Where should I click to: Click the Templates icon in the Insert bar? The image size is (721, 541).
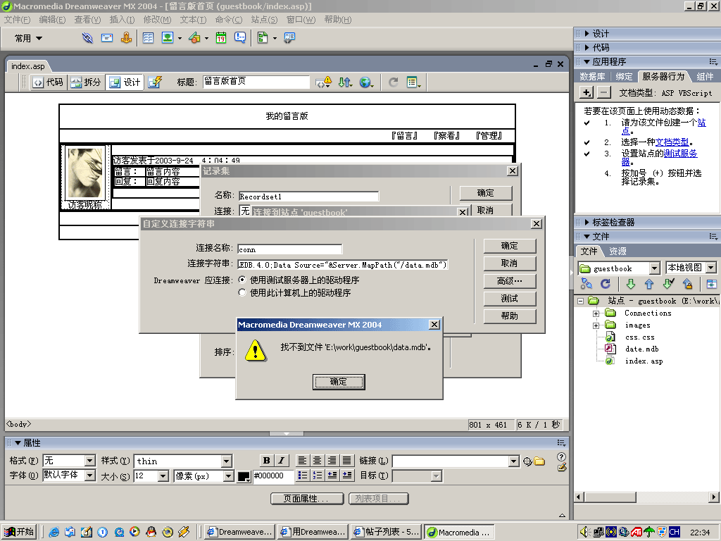[263, 38]
